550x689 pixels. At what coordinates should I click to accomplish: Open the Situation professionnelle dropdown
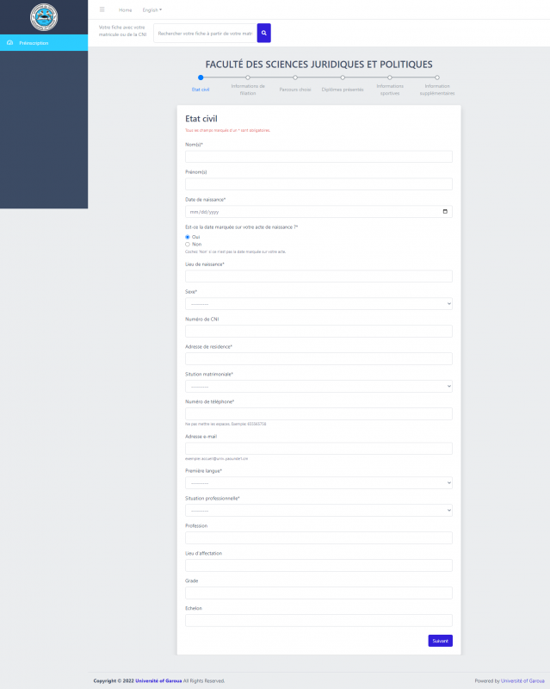(x=318, y=510)
